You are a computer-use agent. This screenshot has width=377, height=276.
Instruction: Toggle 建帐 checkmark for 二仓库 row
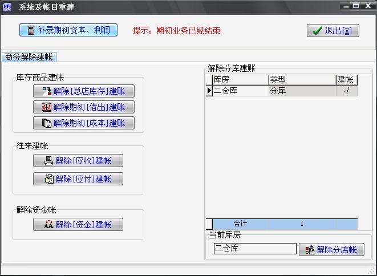[346, 91]
